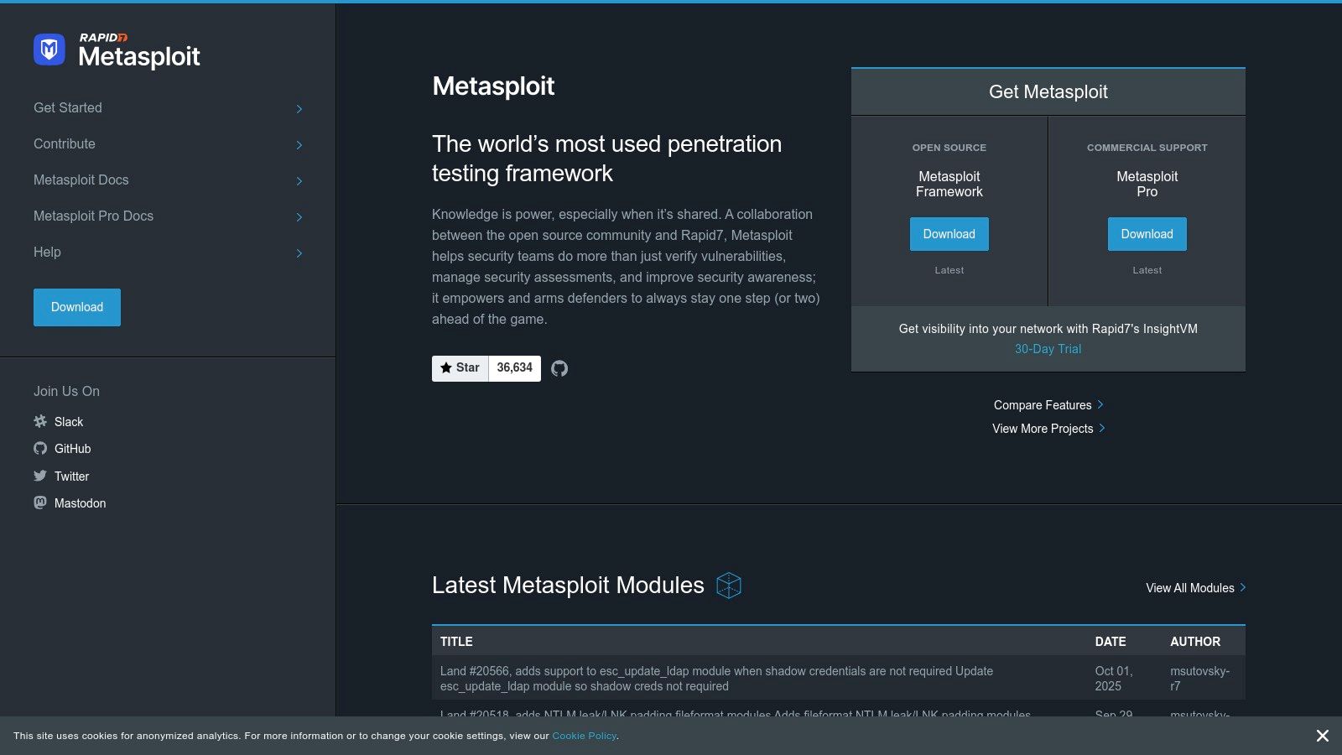Screen dimensions: 1342x755
Task: Open GitHub repo via octocat icon beside star count
Action: click(559, 368)
